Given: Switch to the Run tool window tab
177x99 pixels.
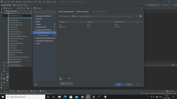Looking at the screenshot, I should coord(6,91).
